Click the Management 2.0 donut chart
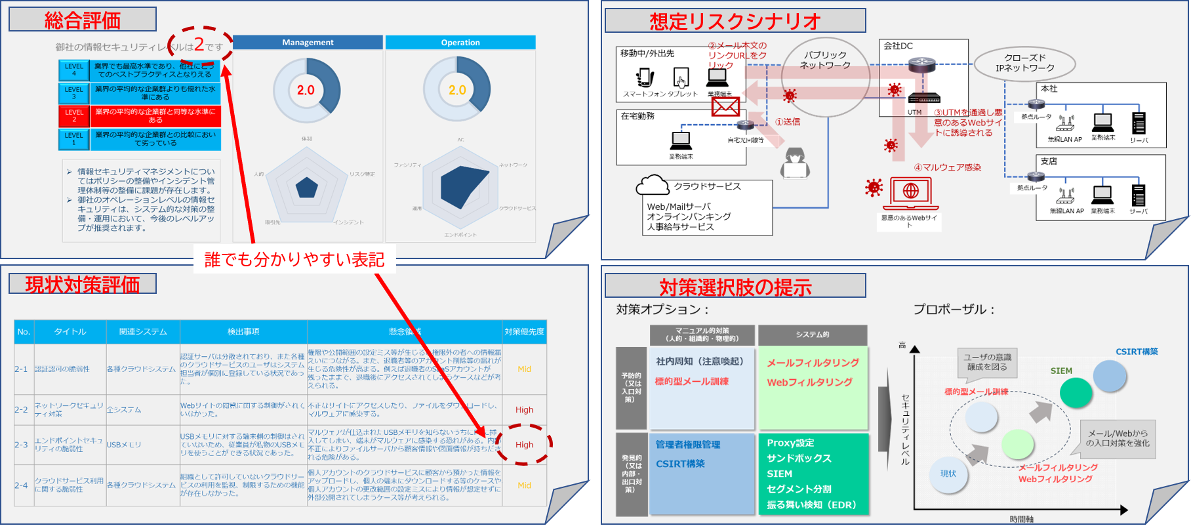 tap(306, 90)
